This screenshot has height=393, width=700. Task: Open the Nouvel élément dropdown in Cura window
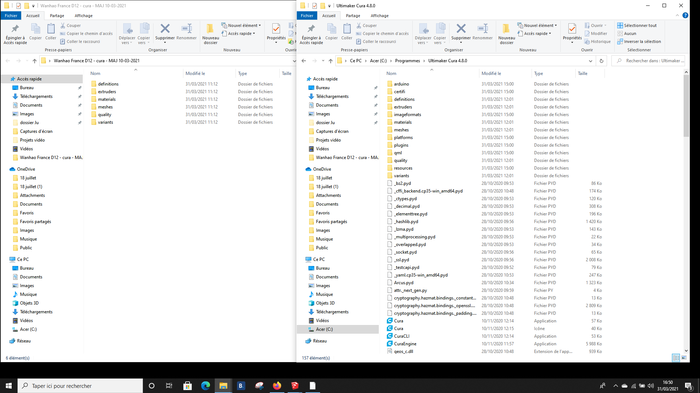537,25
